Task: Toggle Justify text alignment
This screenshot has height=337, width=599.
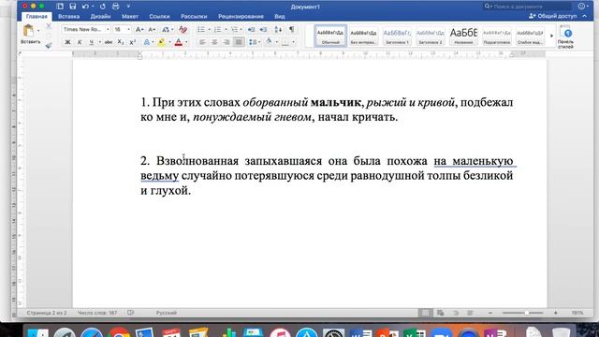Action: pyautogui.click(x=239, y=42)
